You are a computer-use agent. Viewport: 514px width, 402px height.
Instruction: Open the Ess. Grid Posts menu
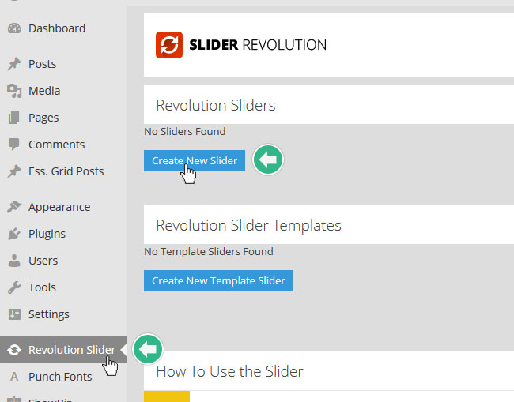click(x=66, y=171)
